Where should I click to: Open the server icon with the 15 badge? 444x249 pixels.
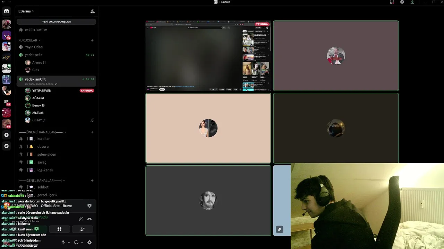tap(6, 35)
